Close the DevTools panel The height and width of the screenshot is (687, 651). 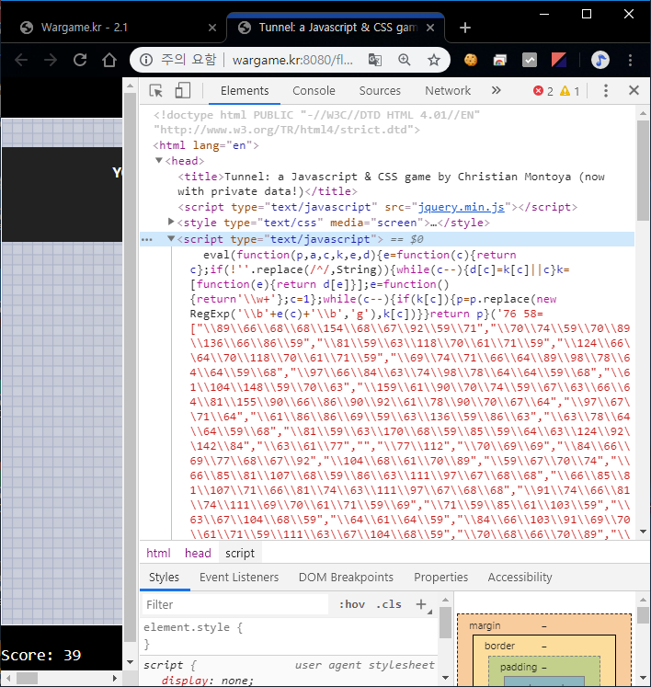634,91
